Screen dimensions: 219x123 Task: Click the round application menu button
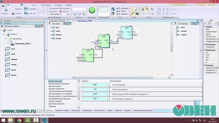click(x=3, y=6)
